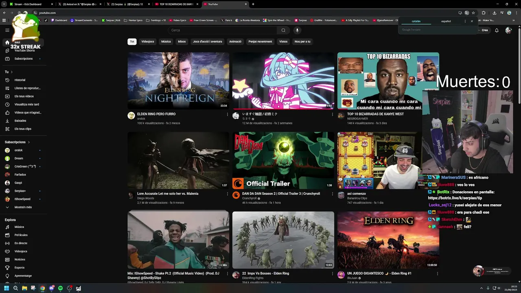Open the YouTube account avatar menu
The image size is (521, 293).
tap(508, 30)
